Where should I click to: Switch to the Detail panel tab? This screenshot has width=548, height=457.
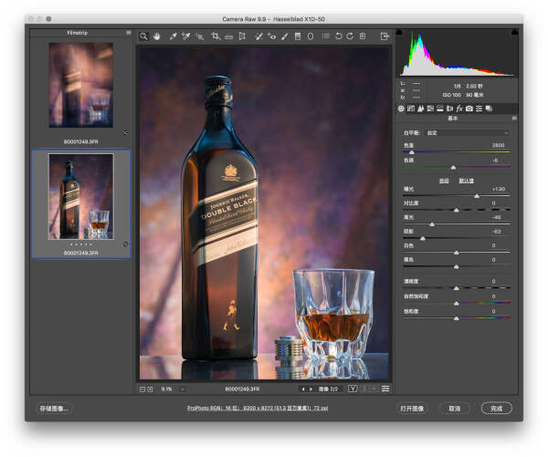[x=421, y=109]
